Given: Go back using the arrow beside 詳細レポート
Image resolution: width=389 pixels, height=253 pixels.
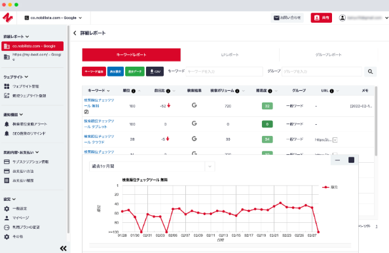Looking at the screenshot, I should pos(75,33).
